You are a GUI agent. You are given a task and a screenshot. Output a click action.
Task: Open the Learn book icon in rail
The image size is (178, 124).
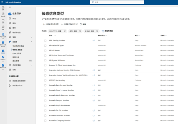click(3, 20)
